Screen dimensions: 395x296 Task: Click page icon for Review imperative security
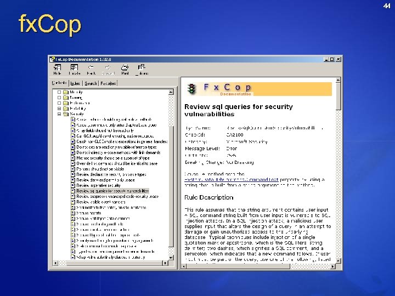click(x=73, y=185)
